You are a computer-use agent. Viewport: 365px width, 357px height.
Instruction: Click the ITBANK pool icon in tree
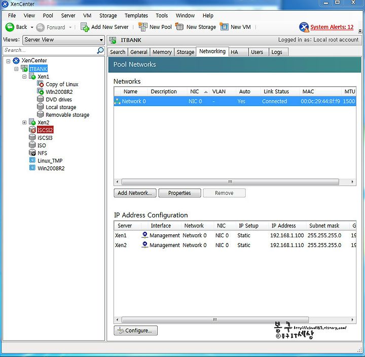click(24, 68)
